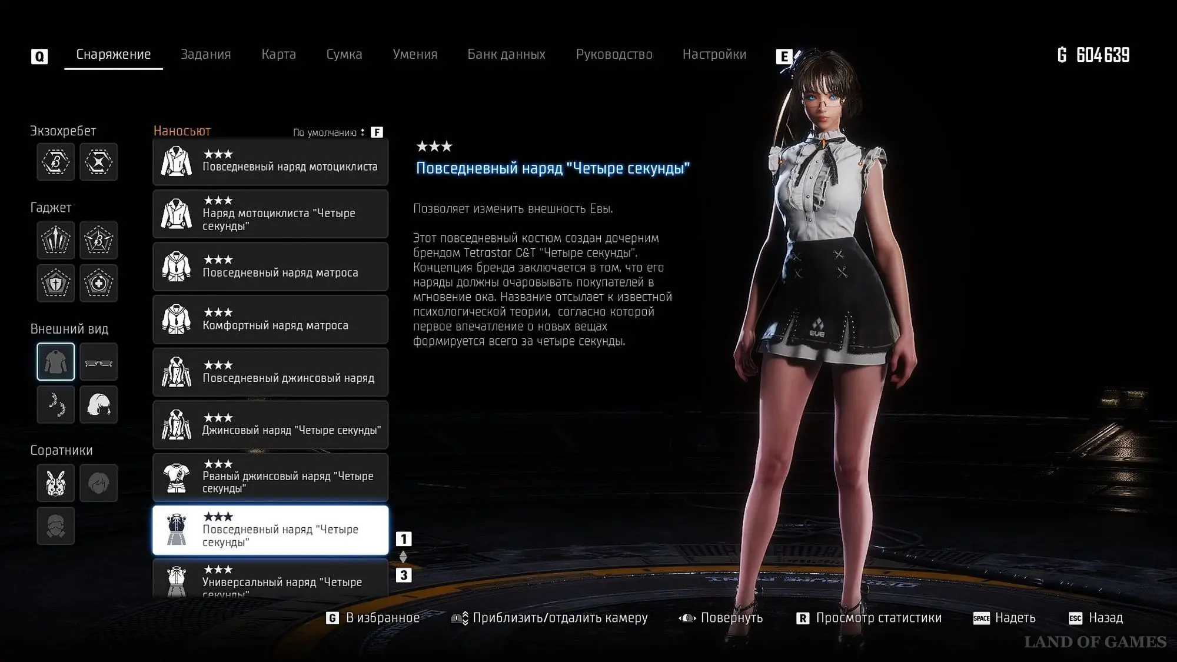Switch to the Снаряжение tab
1177x662 pixels.
tap(114, 54)
